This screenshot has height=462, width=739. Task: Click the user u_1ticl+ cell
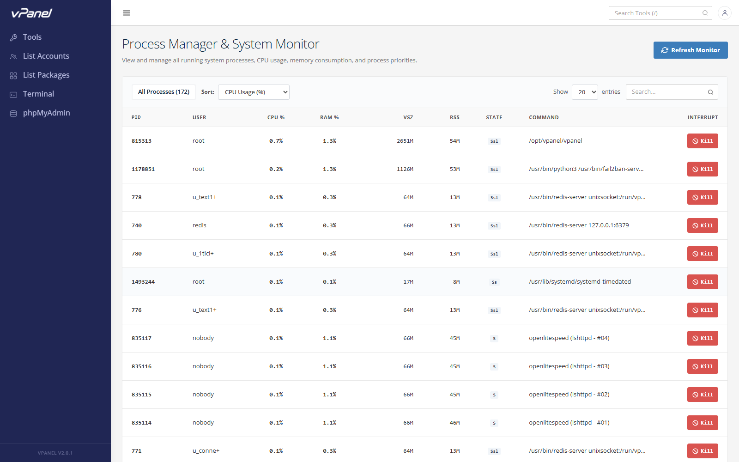click(x=203, y=254)
